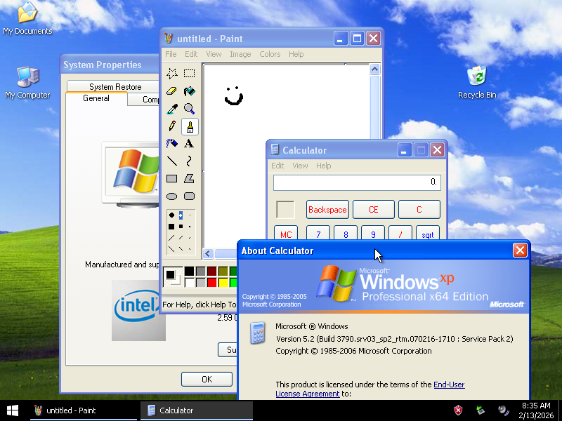Open Paint's Colors menu
The height and width of the screenshot is (421, 562).
tap(270, 53)
